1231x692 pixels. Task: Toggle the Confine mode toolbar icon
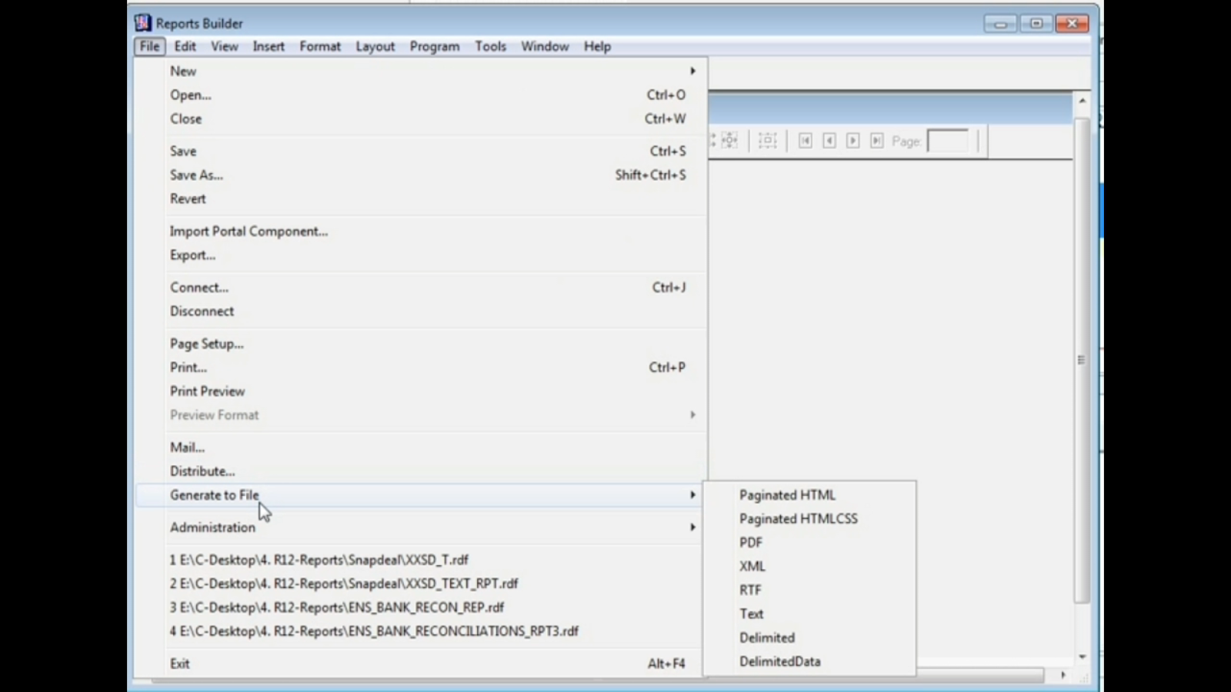coord(767,141)
